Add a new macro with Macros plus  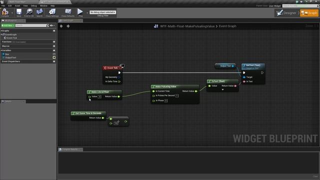click(54, 46)
